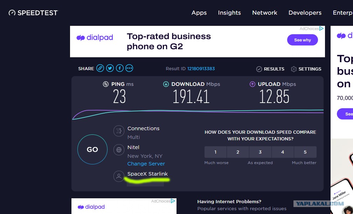This screenshot has height=214, width=353.
Task: Click the user icon beside SpaceX Starlink
Action: point(119,176)
